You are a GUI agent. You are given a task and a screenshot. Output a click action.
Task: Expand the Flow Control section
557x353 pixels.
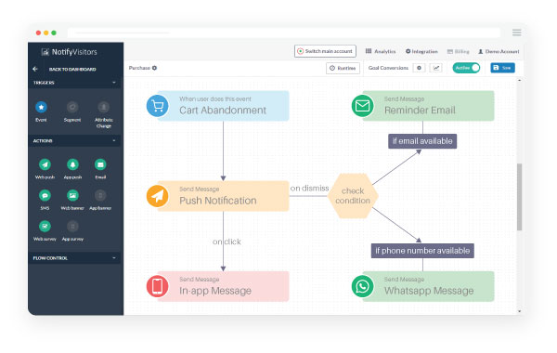[114, 258]
